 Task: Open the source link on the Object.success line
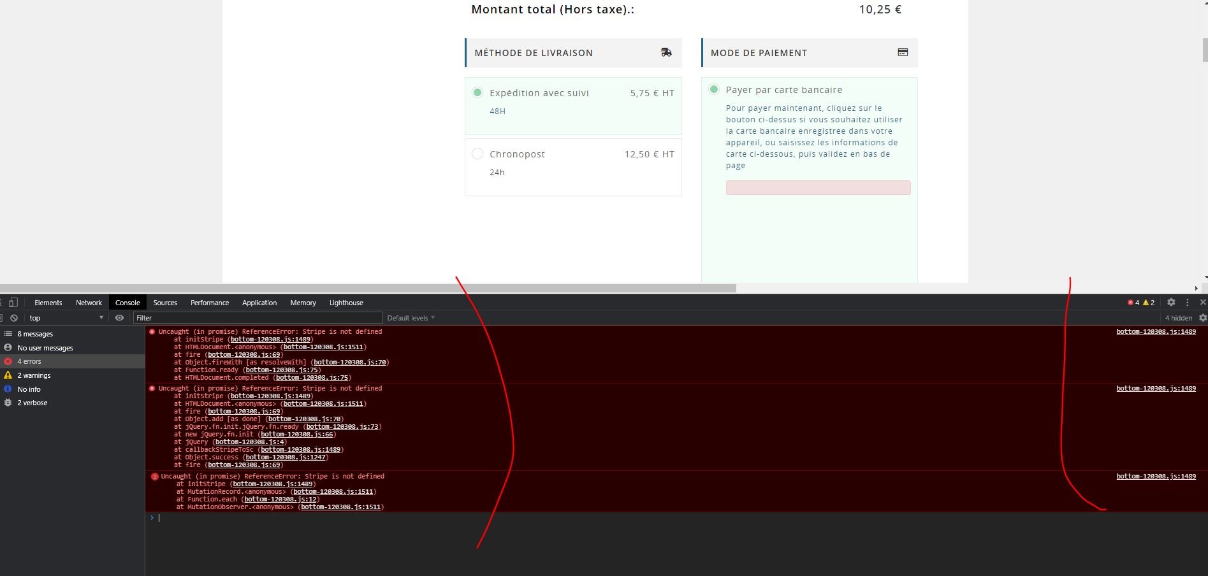pyautogui.click(x=286, y=457)
